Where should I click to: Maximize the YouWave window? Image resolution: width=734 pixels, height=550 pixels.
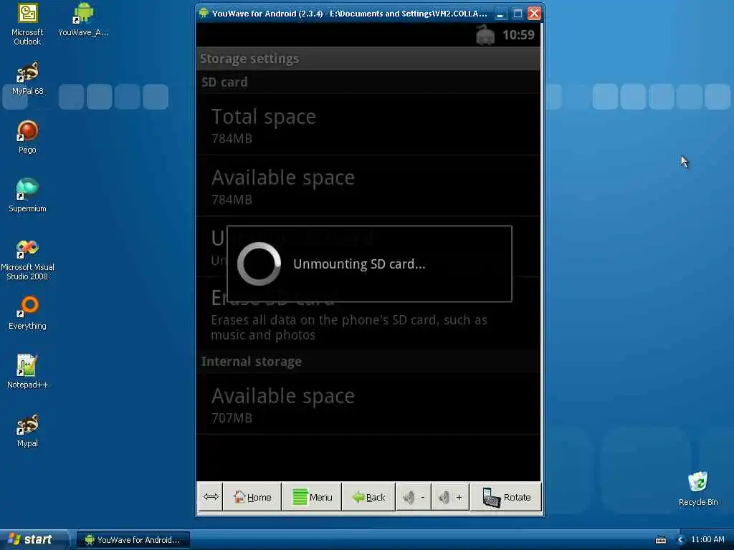point(518,14)
